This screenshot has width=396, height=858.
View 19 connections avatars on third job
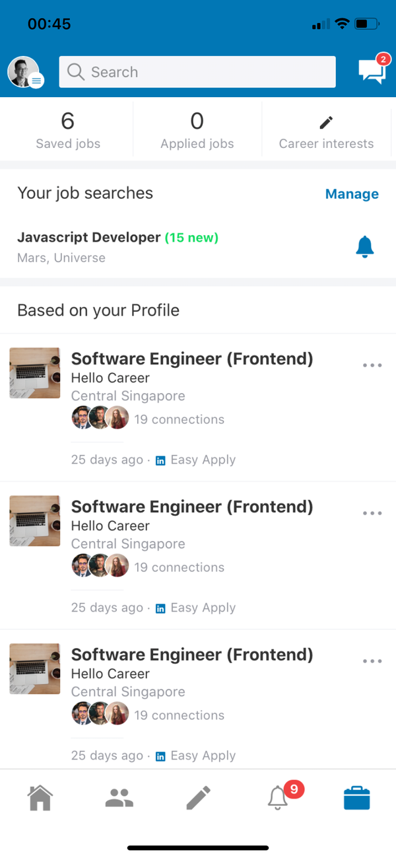point(100,715)
